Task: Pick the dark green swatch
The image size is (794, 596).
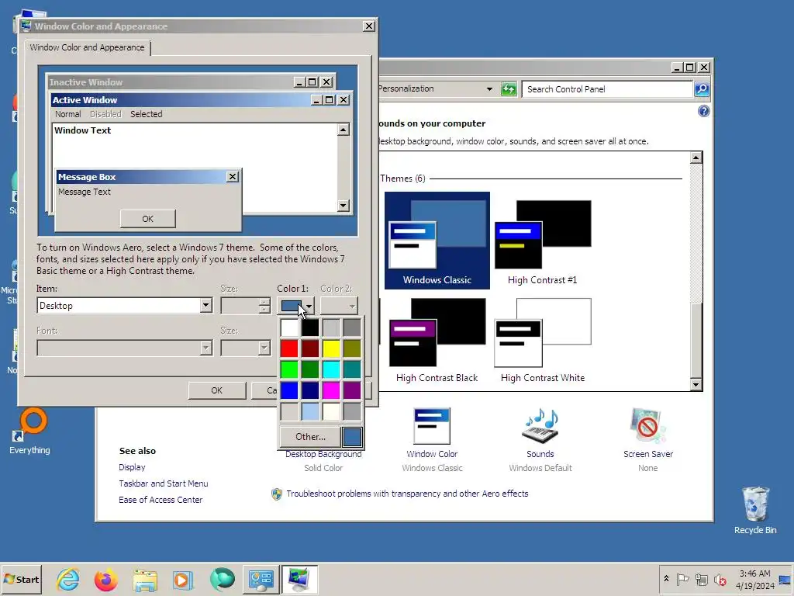Action: [x=310, y=369]
